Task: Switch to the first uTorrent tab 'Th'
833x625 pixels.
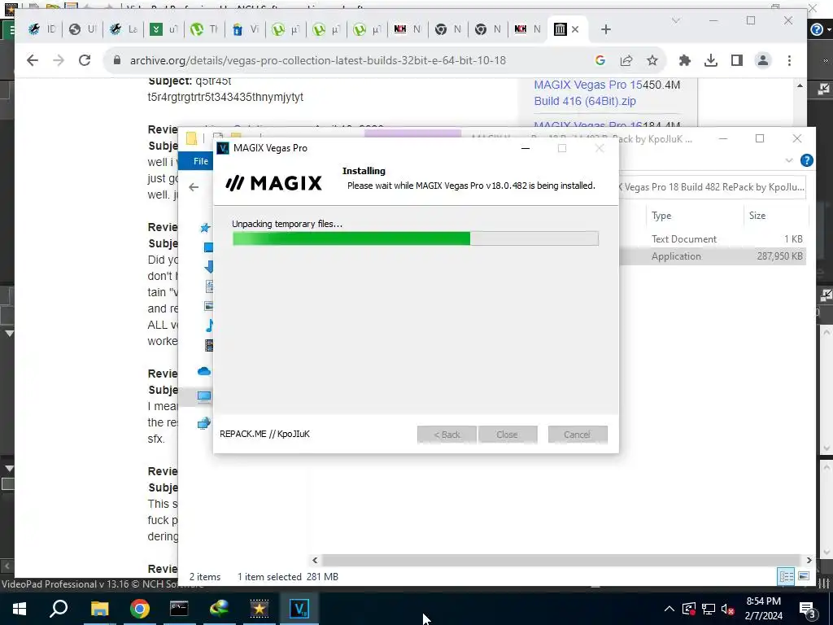Action: point(204,29)
